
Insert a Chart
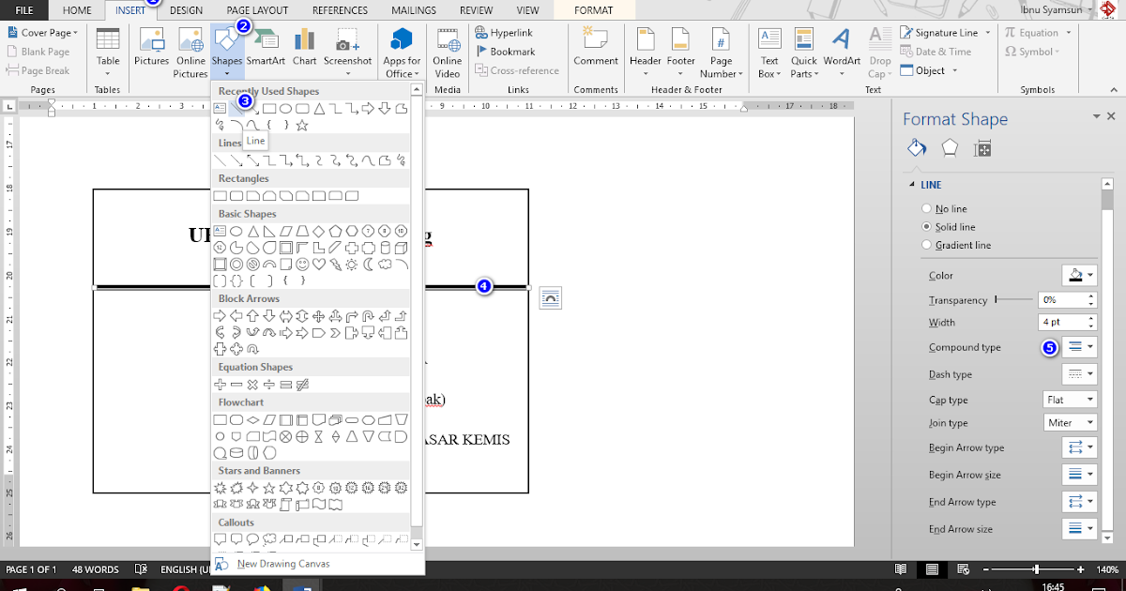pos(305,47)
